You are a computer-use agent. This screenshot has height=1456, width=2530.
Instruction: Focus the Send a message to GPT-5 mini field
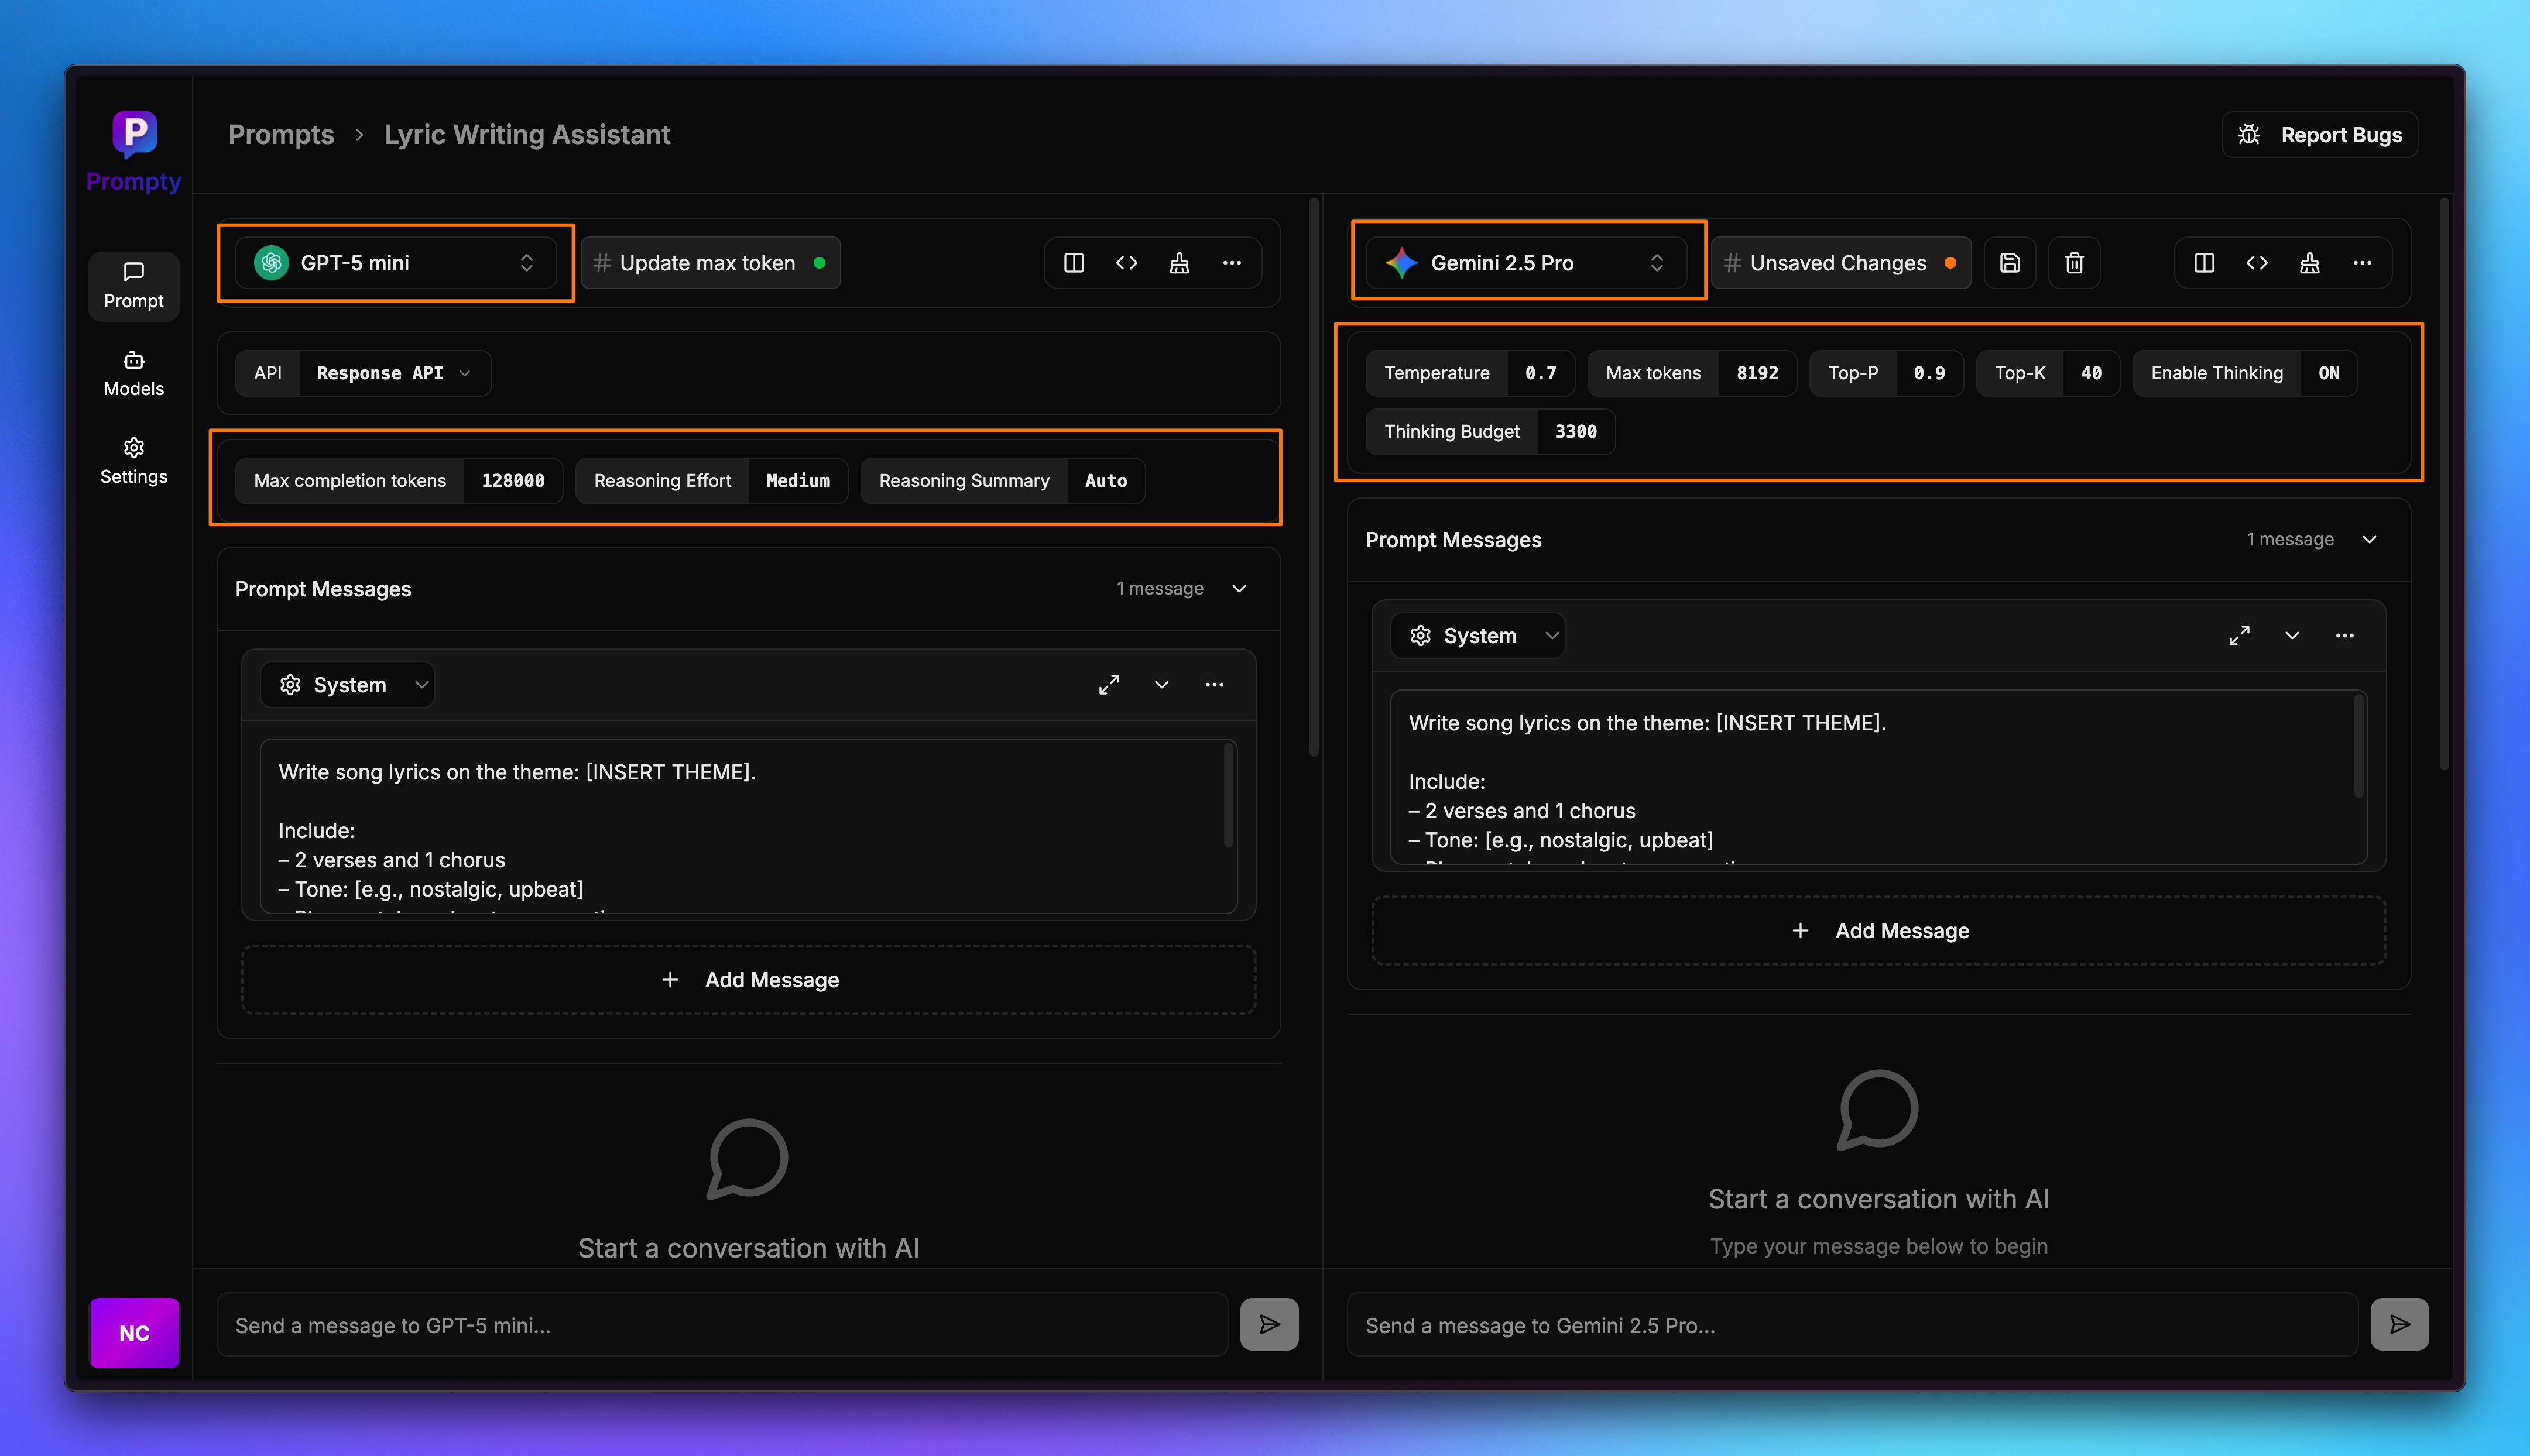(721, 1325)
